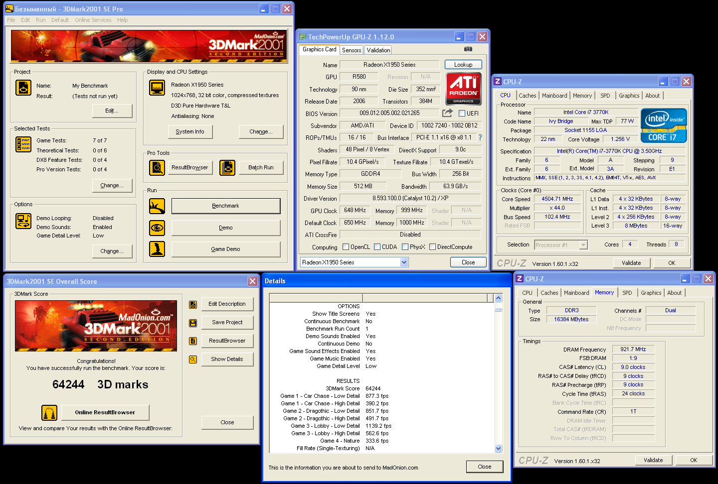Image resolution: width=718 pixels, height=484 pixels.
Task: Click the 3DMark2001 Second Edition banner image
Action: [x=149, y=46]
